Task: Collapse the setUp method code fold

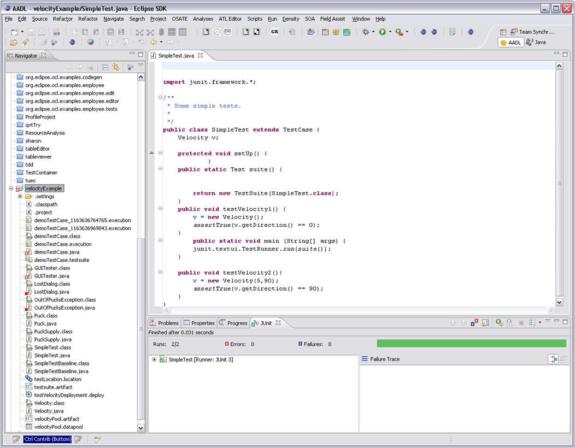Action: click(160, 154)
